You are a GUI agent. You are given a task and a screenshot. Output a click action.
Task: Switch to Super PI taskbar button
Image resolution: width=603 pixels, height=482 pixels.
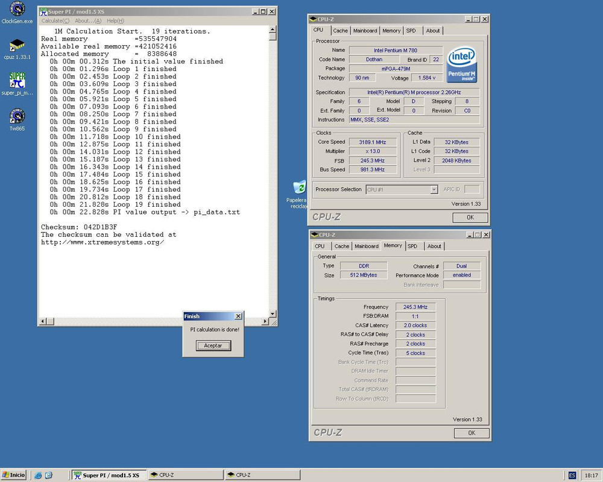pos(109,475)
